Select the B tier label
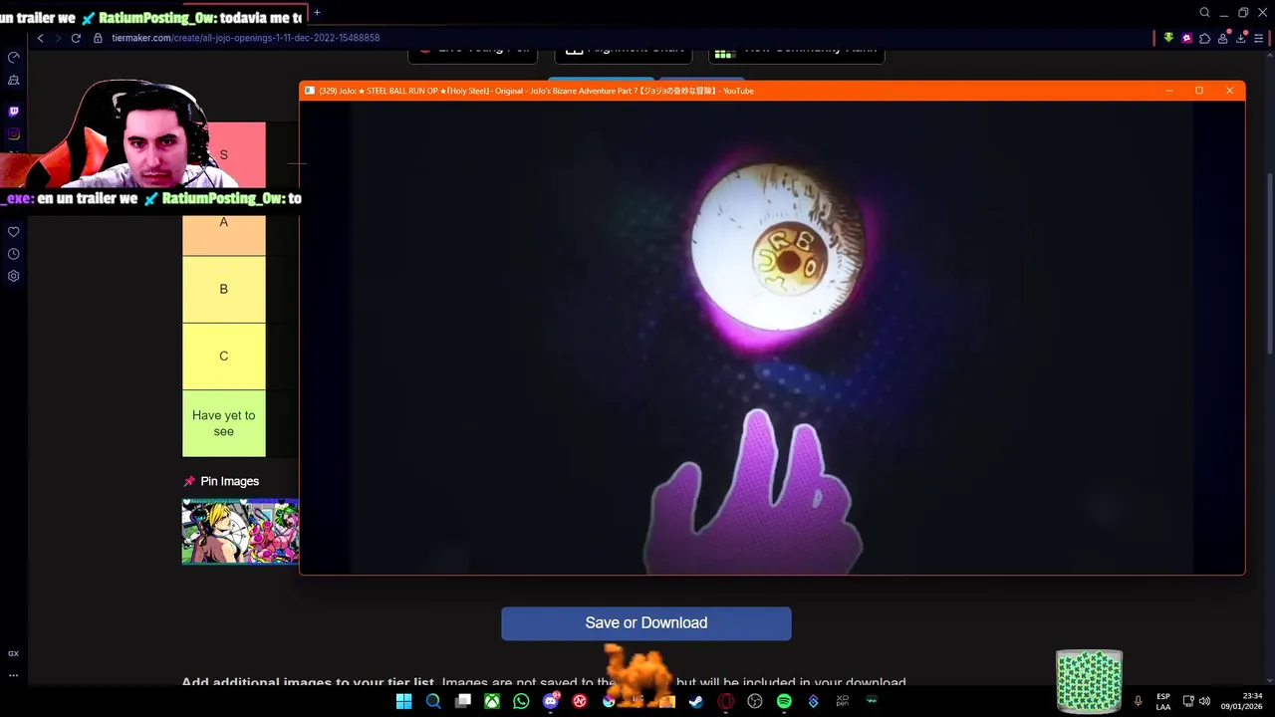Image resolution: width=1275 pixels, height=717 pixels. click(224, 289)
